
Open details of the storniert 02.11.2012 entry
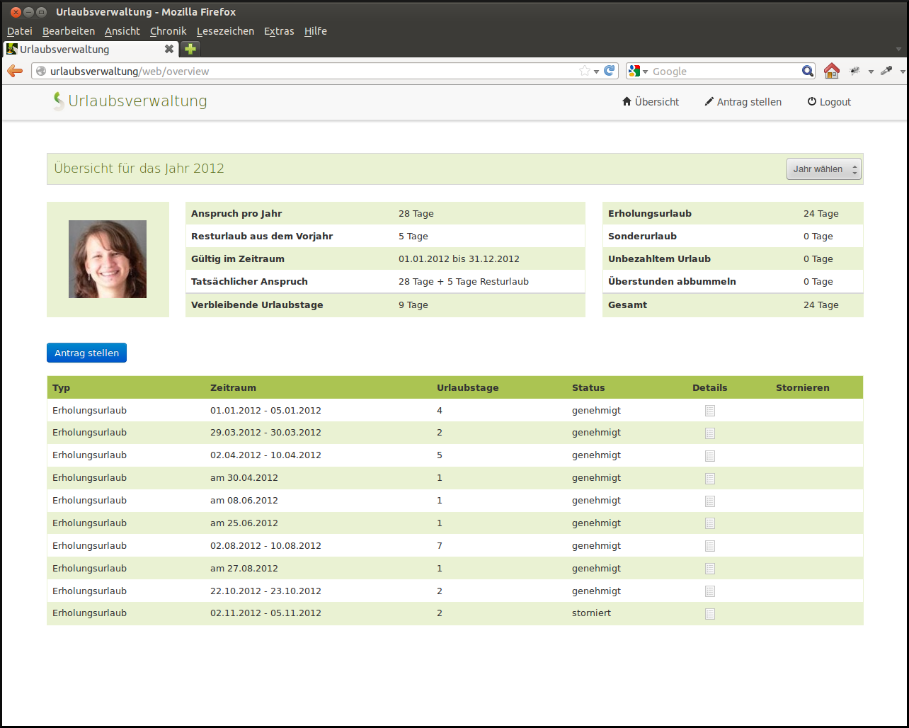(x=710, y=614)
